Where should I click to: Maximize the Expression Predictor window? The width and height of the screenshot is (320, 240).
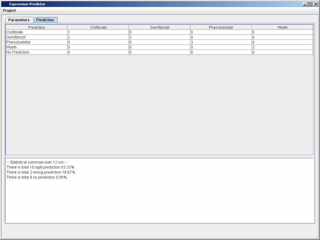click(310, 4)
